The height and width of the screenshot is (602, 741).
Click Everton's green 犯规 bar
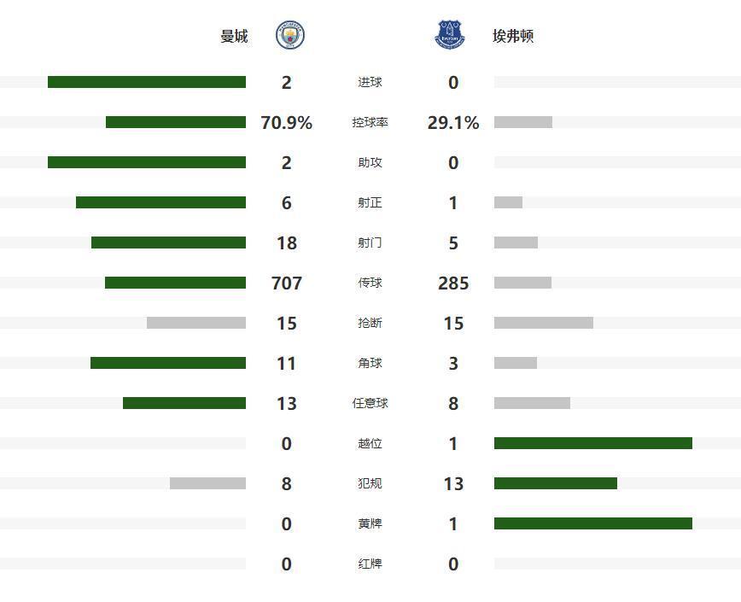click(x=555, y=483)
